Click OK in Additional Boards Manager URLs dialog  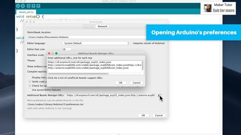(x=120, y=82)
